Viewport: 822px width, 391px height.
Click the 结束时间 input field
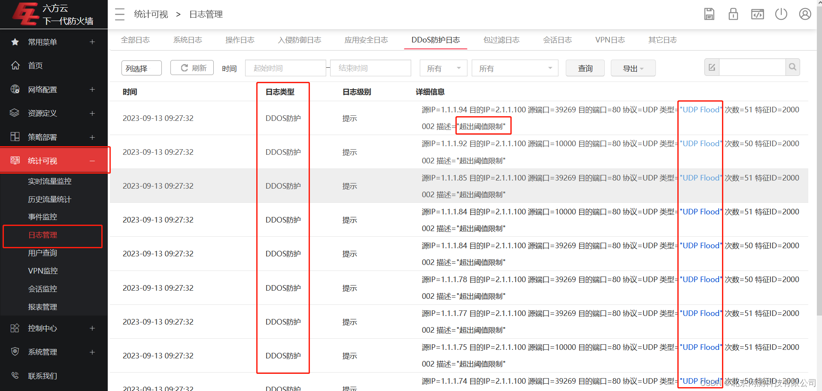[370, 68]
